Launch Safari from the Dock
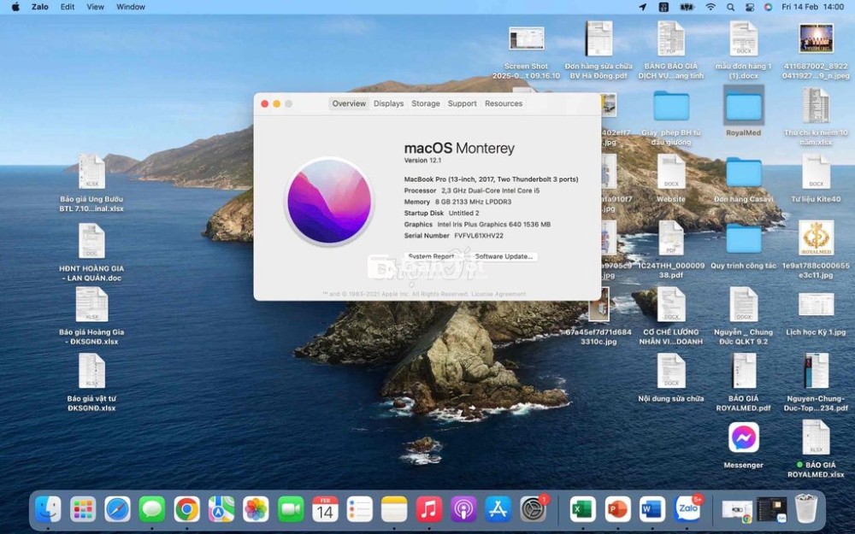Image resolution: width=855 pixels, height=534 pixels. click(x=117, y=509)
